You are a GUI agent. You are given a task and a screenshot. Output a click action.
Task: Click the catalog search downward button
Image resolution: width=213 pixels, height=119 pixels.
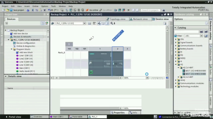[201, 32]
